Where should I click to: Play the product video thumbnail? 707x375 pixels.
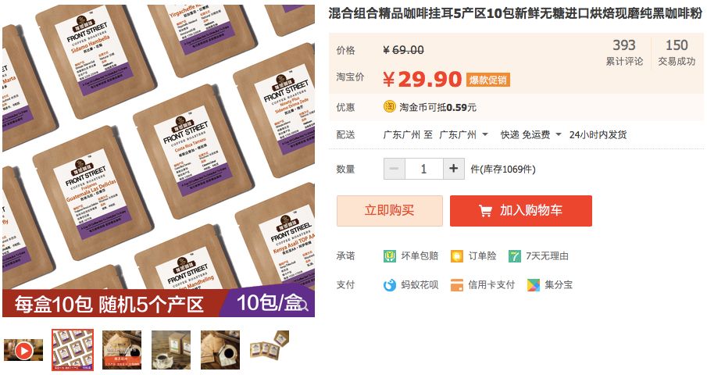click(24, 350)
